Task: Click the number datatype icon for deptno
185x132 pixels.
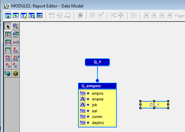Action: (x=83, y=123)
